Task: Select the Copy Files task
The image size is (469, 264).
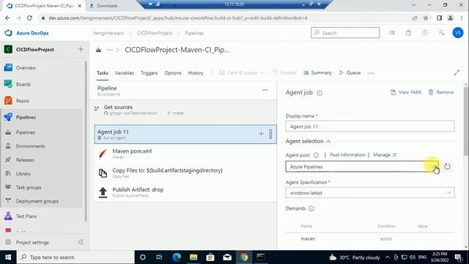Action: coord(185,173)
